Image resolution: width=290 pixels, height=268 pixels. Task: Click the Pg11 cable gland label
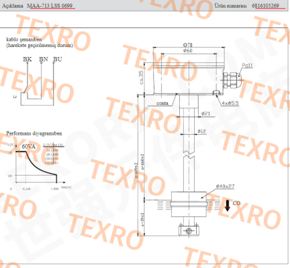point(247,66)
